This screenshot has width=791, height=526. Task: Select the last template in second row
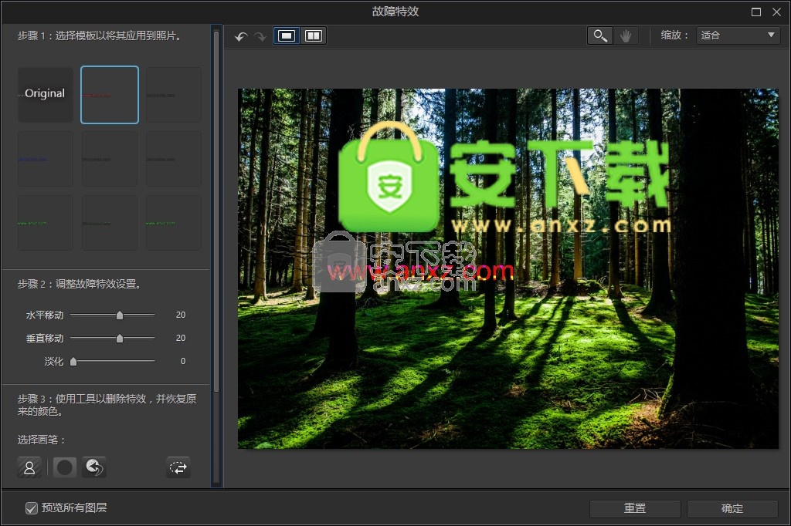tap(174, 159)
